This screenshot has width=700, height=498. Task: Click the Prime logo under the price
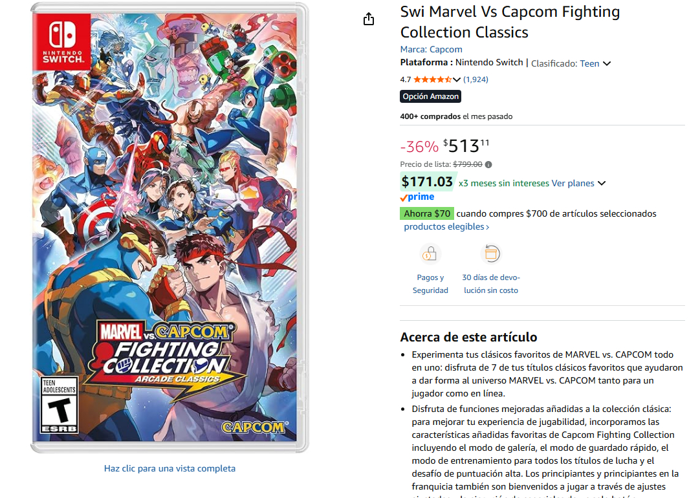click(417, 197)
